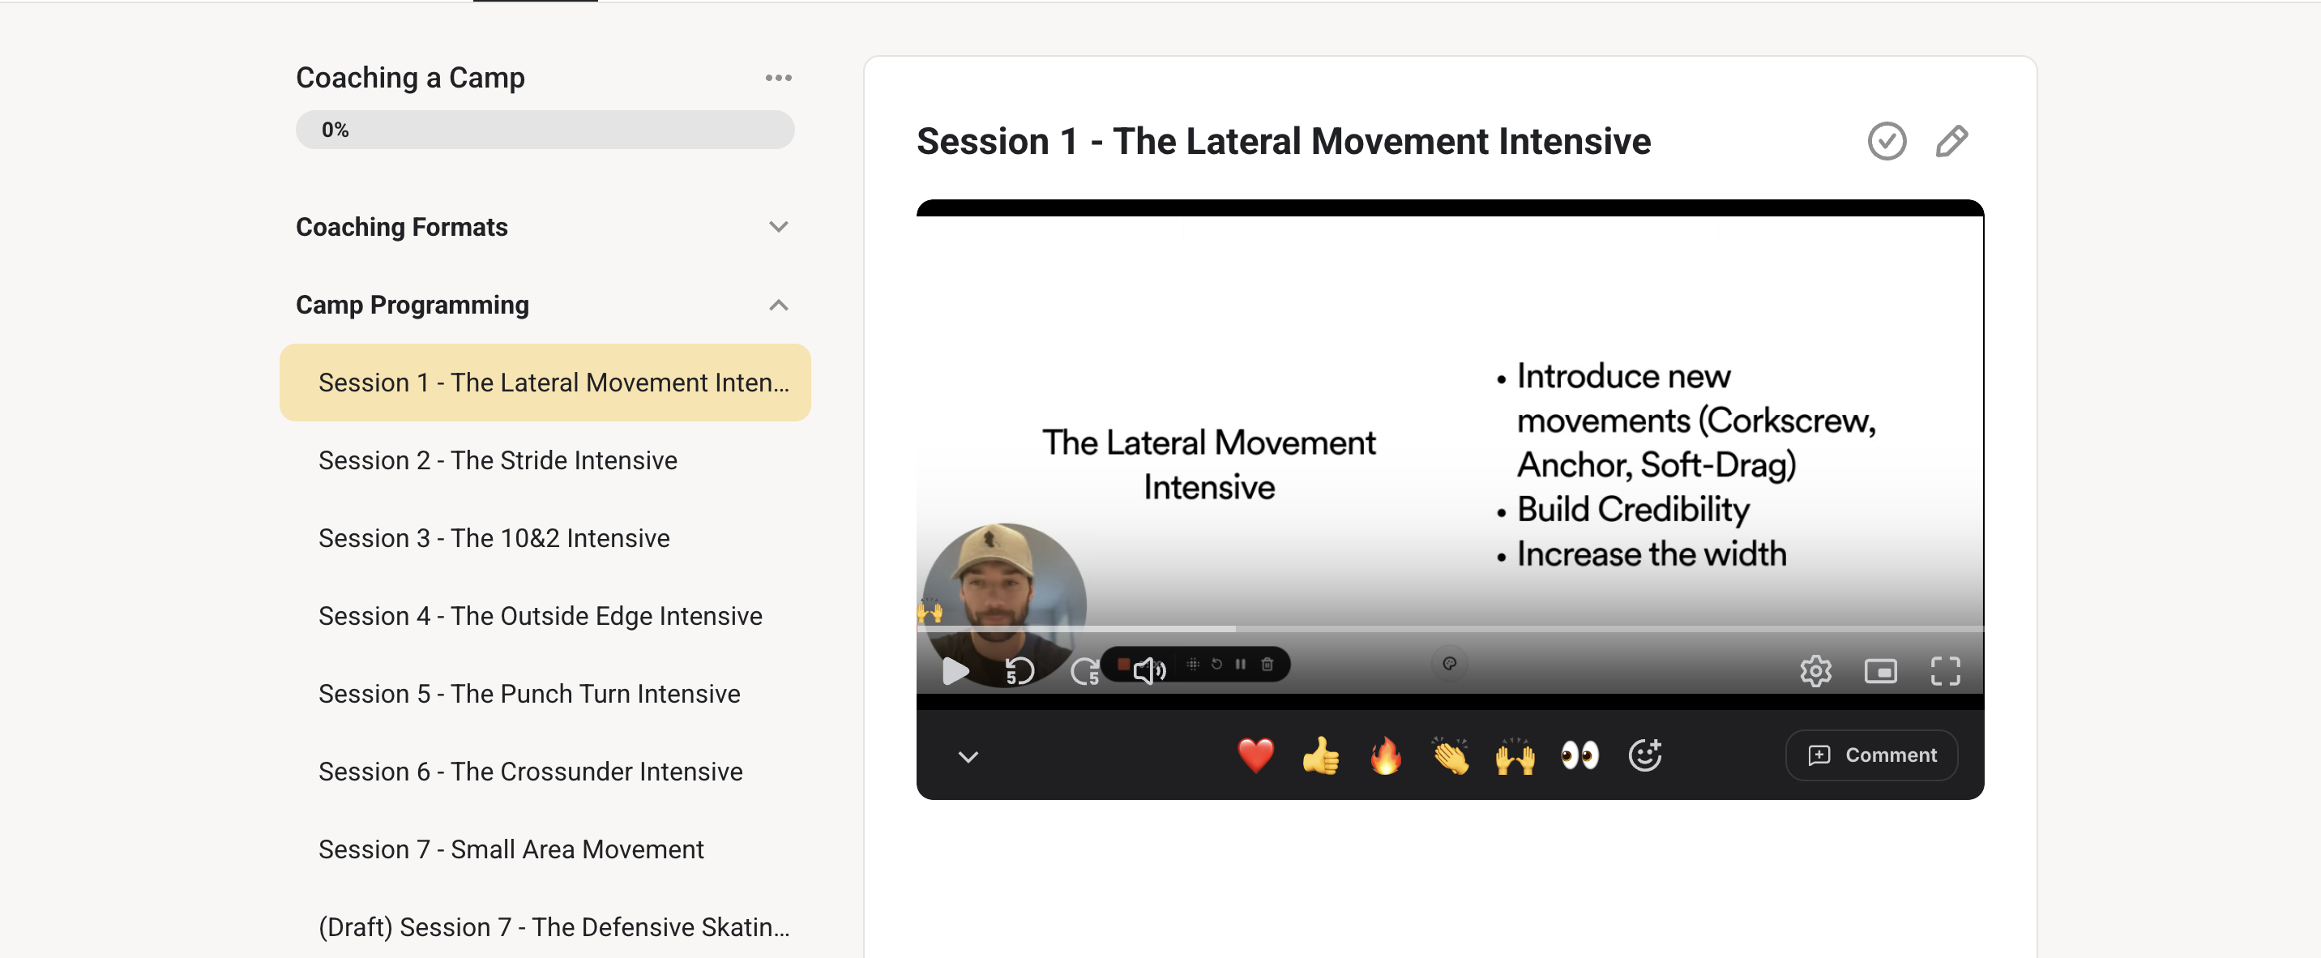React with the raised hands emoji

(x=1515, y=755)
